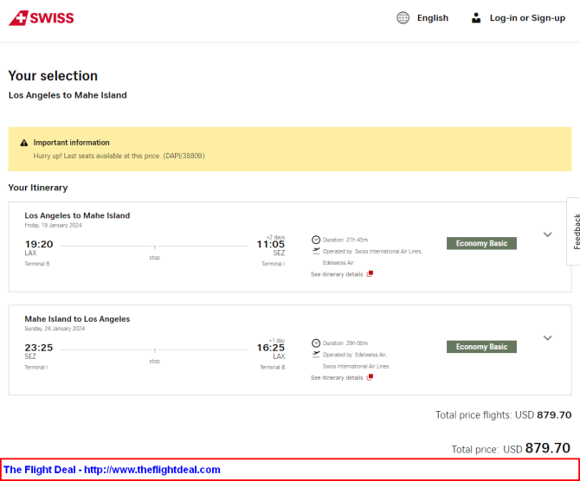Click the Mahe Island to Los Angeles title
The image size is (580, 481).
coord(77,319)
